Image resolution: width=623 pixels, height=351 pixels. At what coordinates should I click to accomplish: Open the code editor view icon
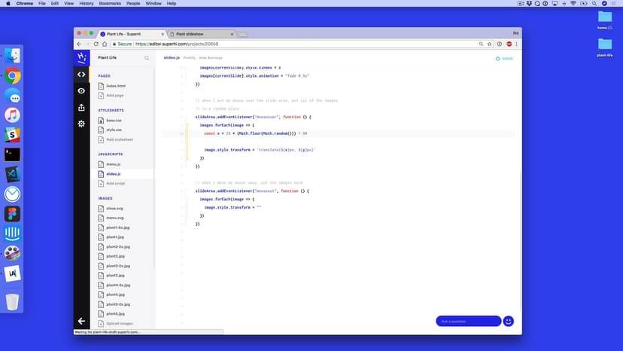point(81,74)
